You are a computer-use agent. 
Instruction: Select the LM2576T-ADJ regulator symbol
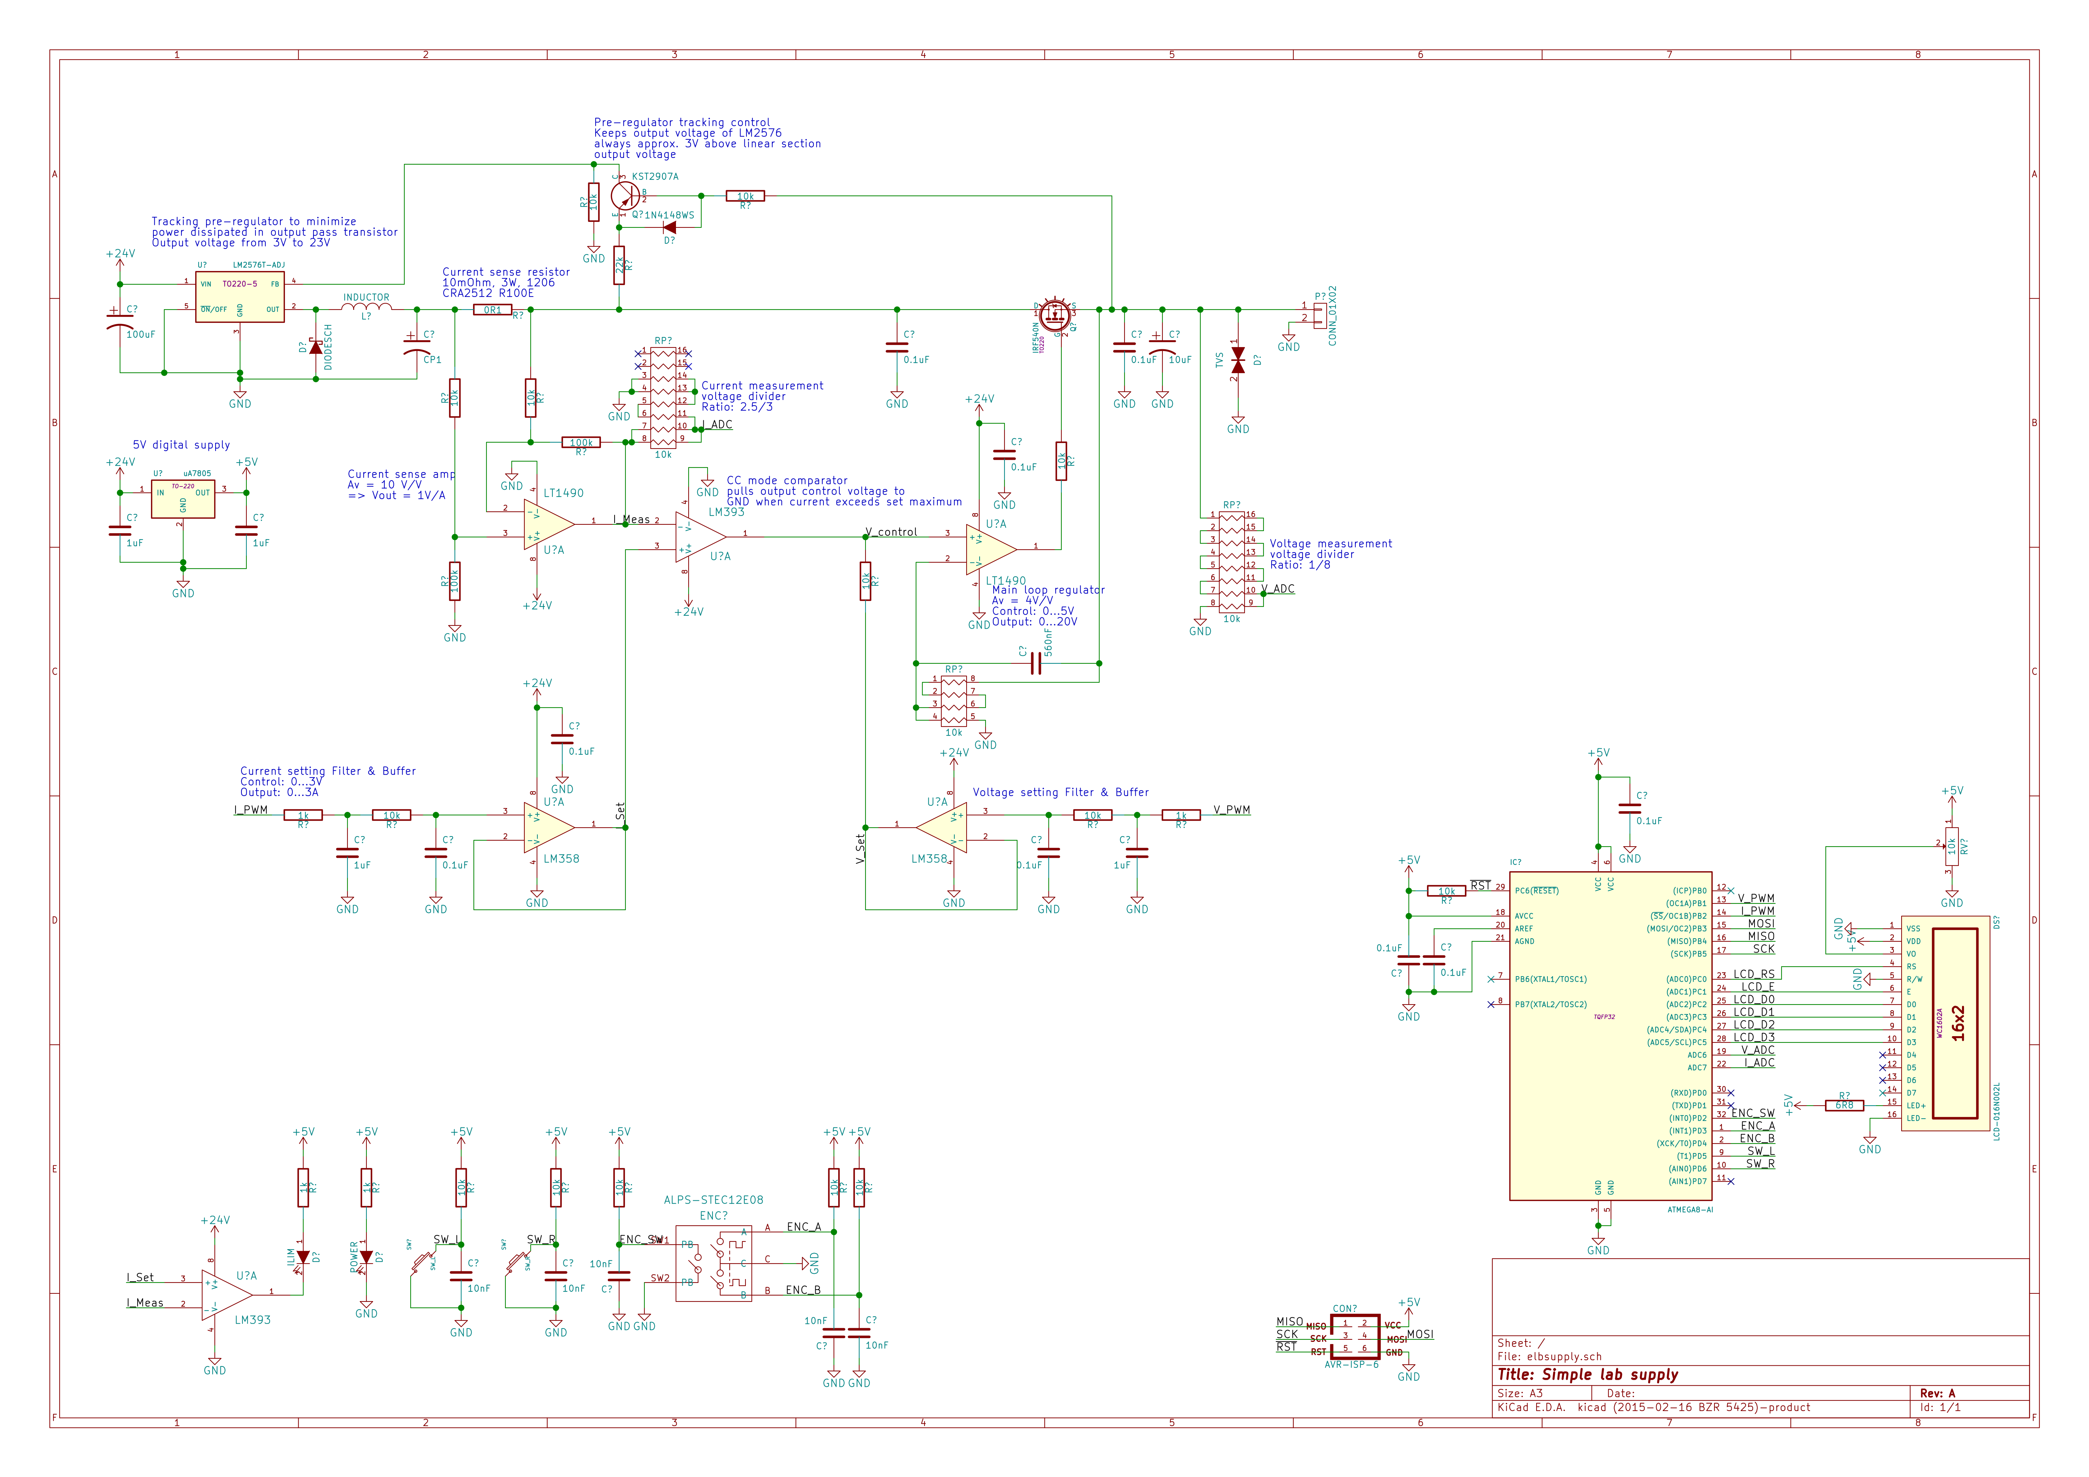[240, 297]
